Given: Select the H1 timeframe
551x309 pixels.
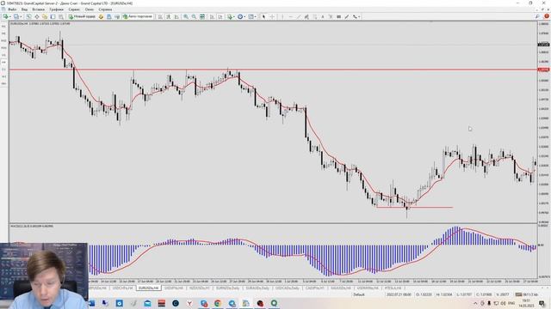Looking at the screenshot, I should pyautogui.click(x=3, y=55).
